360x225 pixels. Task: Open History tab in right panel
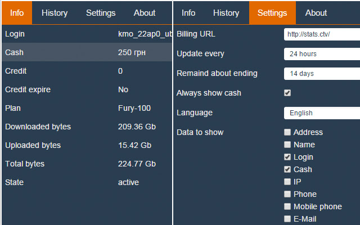coord(226,13)
